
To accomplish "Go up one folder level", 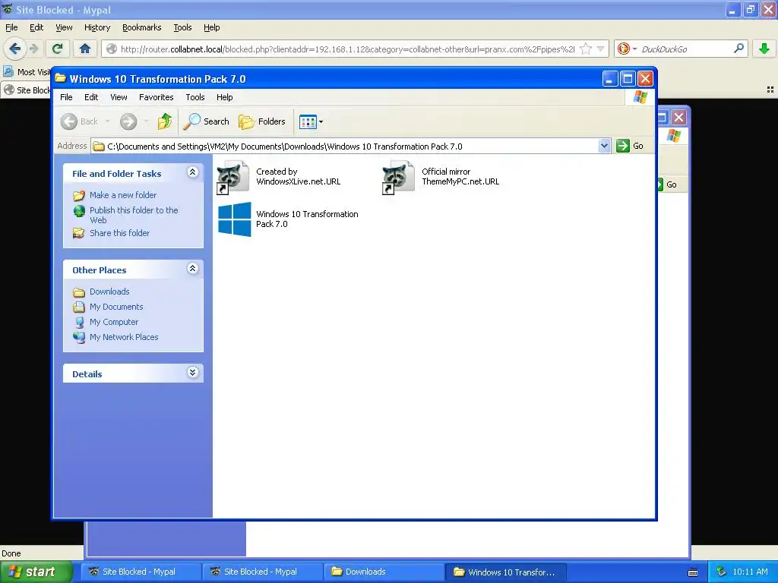I will coord(165,121).
